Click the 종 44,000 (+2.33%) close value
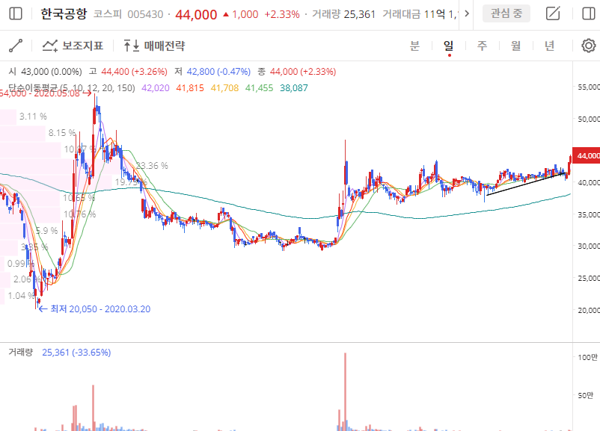The width and height of the screenshot is (600, 431). (x=297, y=72)
